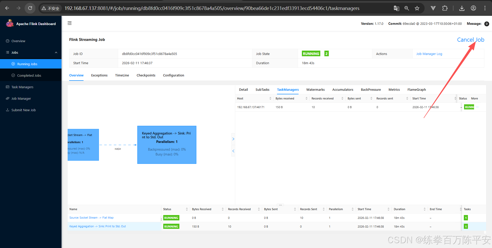
Task: Sort by Host column arrows
Action: [x=270, y=98]
